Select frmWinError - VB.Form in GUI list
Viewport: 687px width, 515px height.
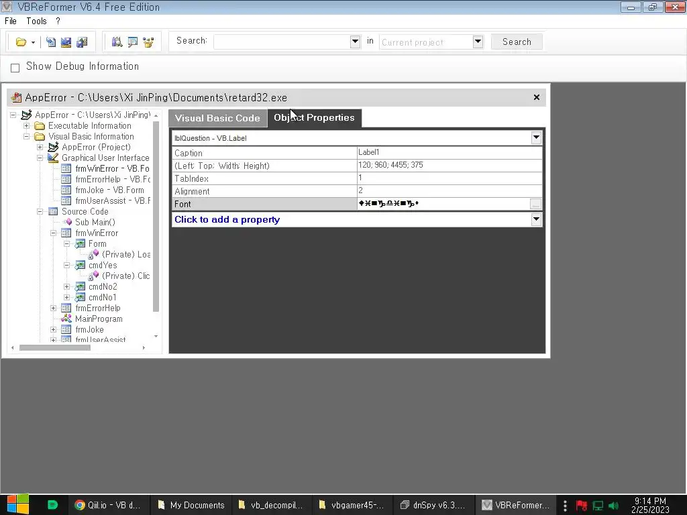(112, 168)
